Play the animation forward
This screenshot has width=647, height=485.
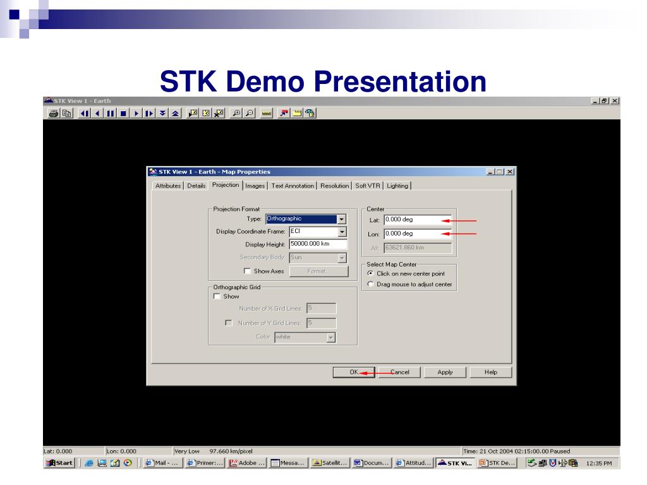tap(136, 113)
